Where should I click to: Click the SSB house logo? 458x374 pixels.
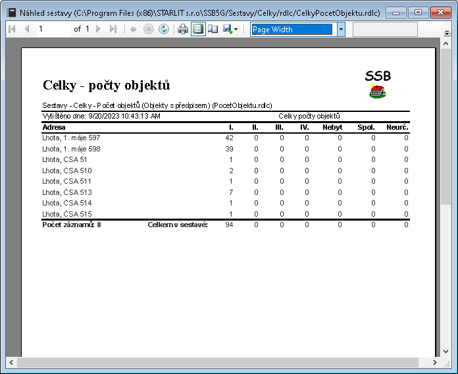[x=378, y=92]
